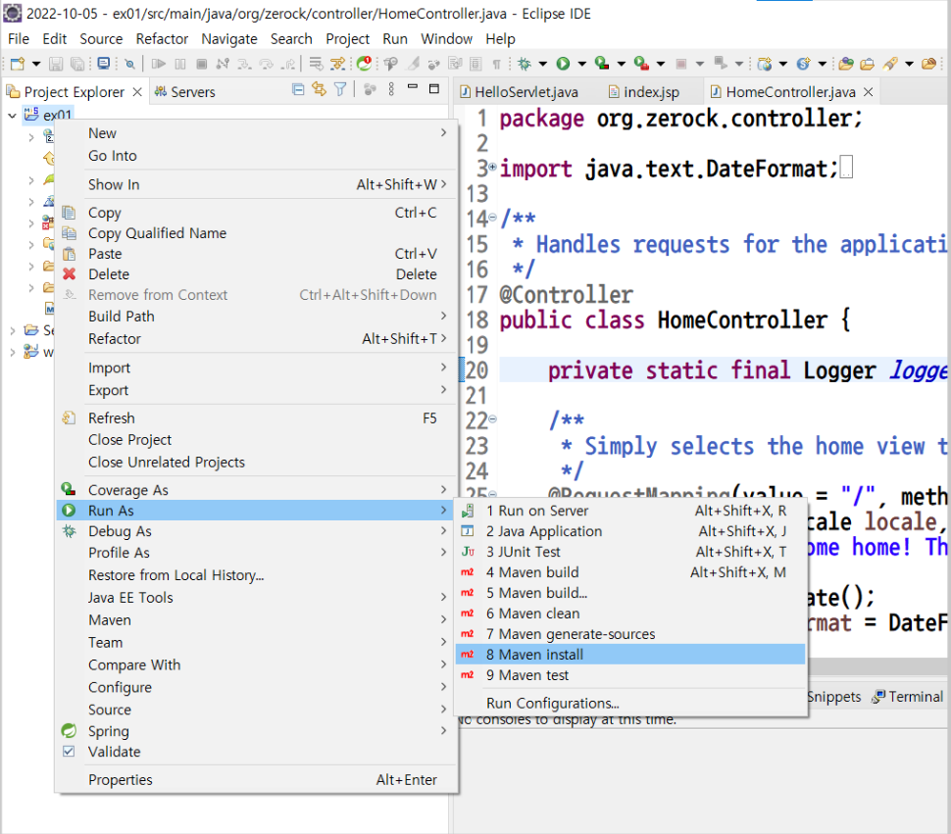Screen dimensions: 951x834
Task: Open the Project Explorer filter icon
Action: click(340, 90)
